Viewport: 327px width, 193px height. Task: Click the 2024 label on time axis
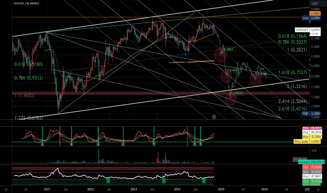coord(177,189)
